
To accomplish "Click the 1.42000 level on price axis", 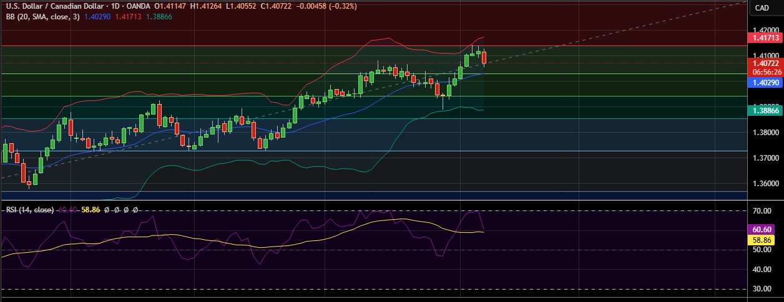I will click(x=765, y=30).
